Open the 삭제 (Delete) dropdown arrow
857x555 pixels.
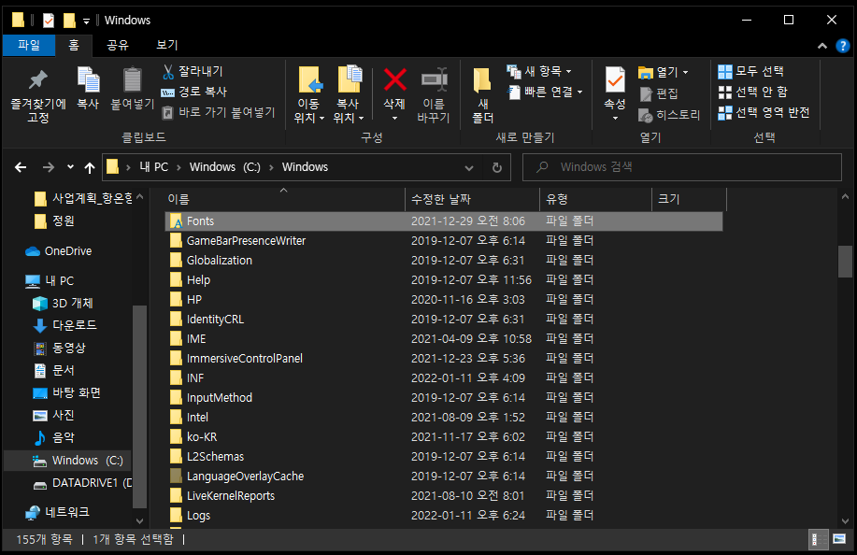[394, 118]
